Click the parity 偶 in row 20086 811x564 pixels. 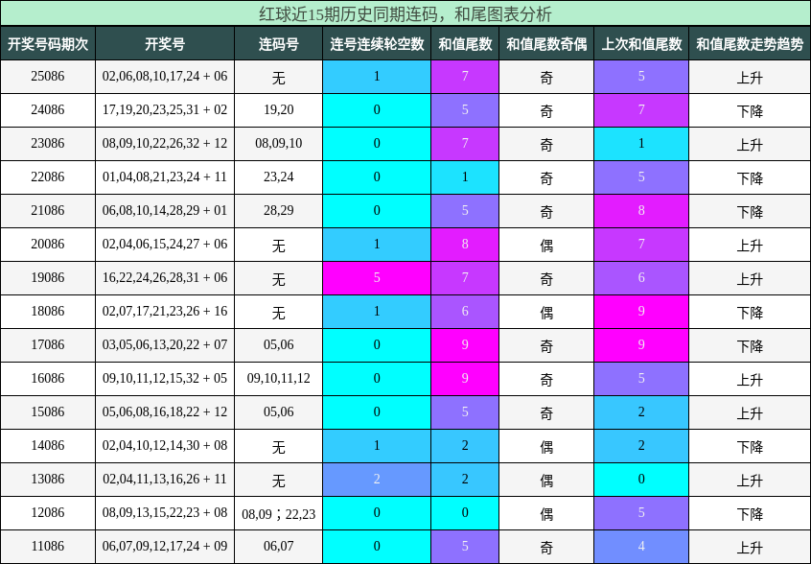point(546,246)
